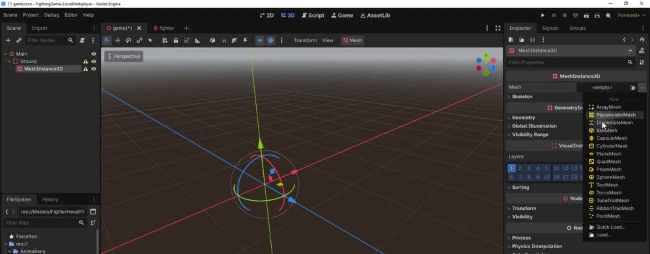Click the Ground node warning icon

pos(85,61)
